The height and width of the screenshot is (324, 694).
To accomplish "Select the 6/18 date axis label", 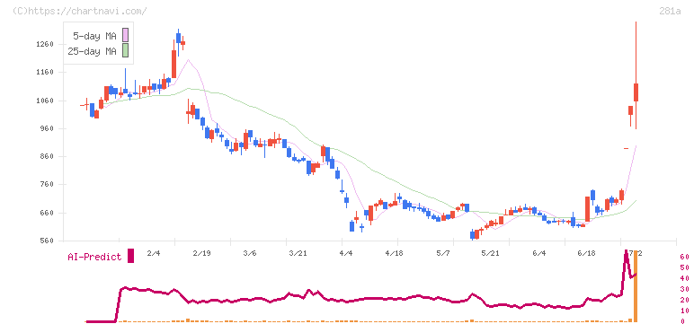I will (587, 253).
